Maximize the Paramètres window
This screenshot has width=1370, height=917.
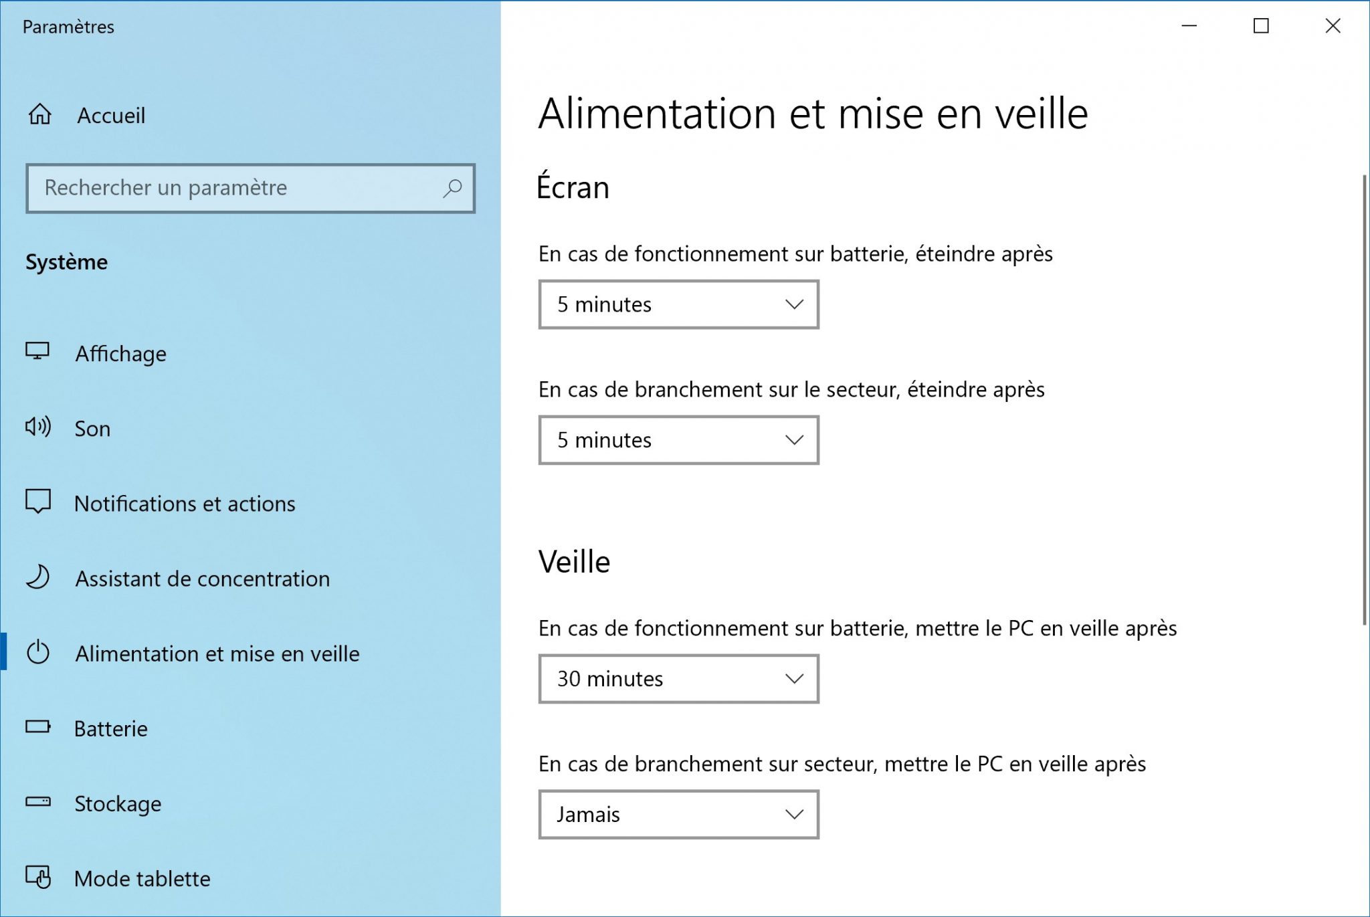(x=1261, y=26)
